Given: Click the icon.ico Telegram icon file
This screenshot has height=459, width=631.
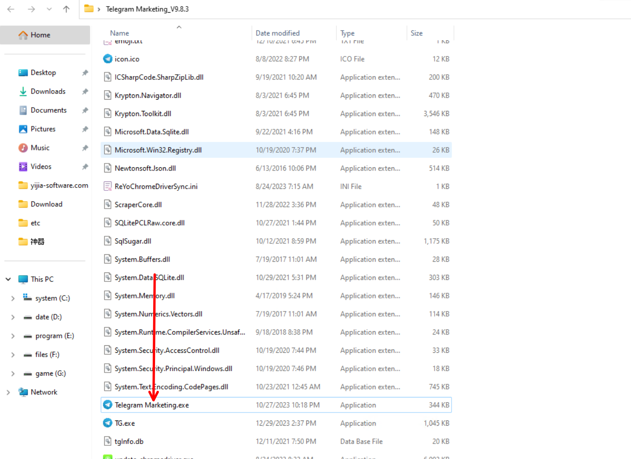Looking at the screenshot, I should [x=108, y=59].
